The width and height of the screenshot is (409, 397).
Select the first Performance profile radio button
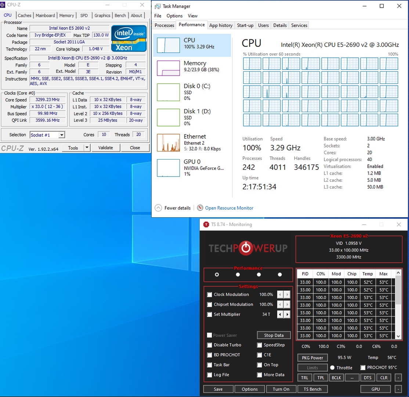pos(217,275)
